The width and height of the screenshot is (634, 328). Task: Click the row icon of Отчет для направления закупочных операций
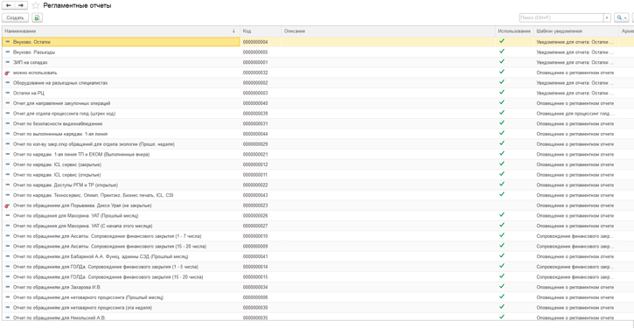(8, 103)
